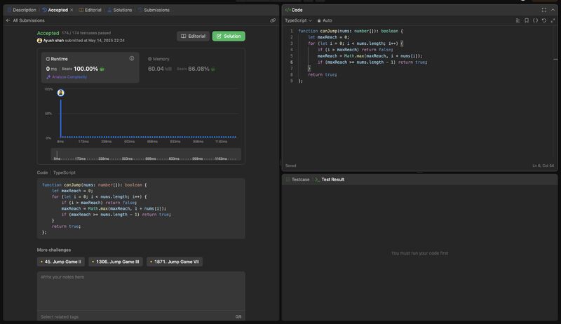Screen dimensions: 561x324
Task: Click the runtime range slider below the chart
Action: pyautogui.click(x=146, y=154)
